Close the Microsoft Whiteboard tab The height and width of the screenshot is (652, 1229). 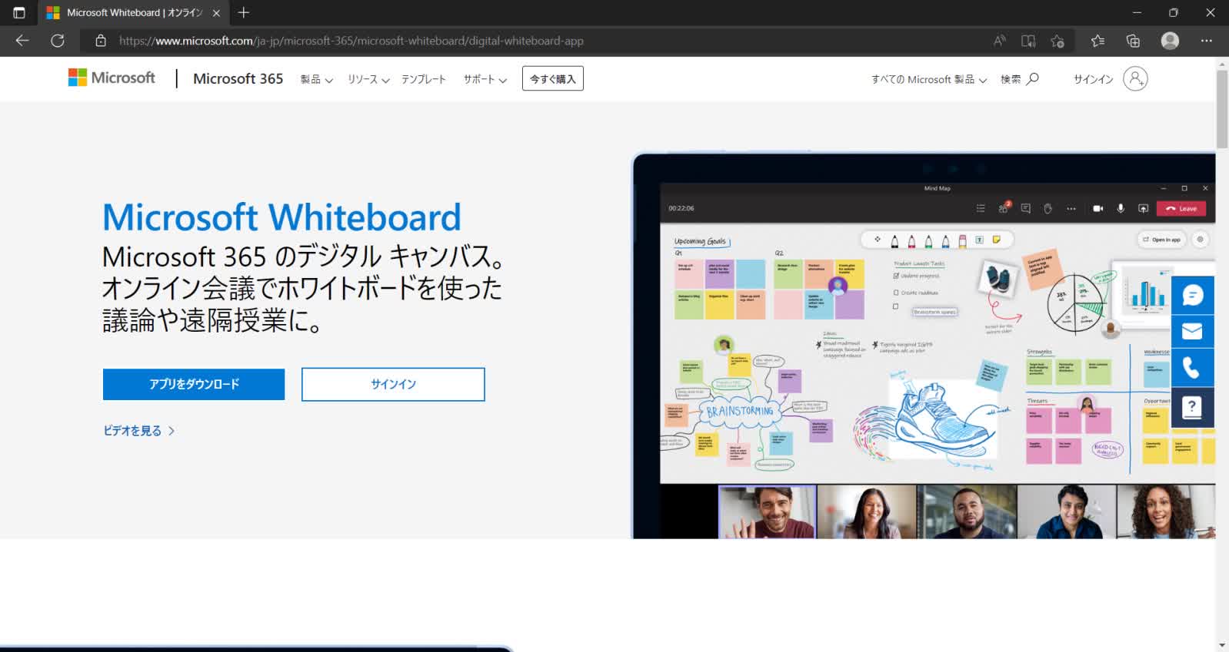(x=216, y=13)
